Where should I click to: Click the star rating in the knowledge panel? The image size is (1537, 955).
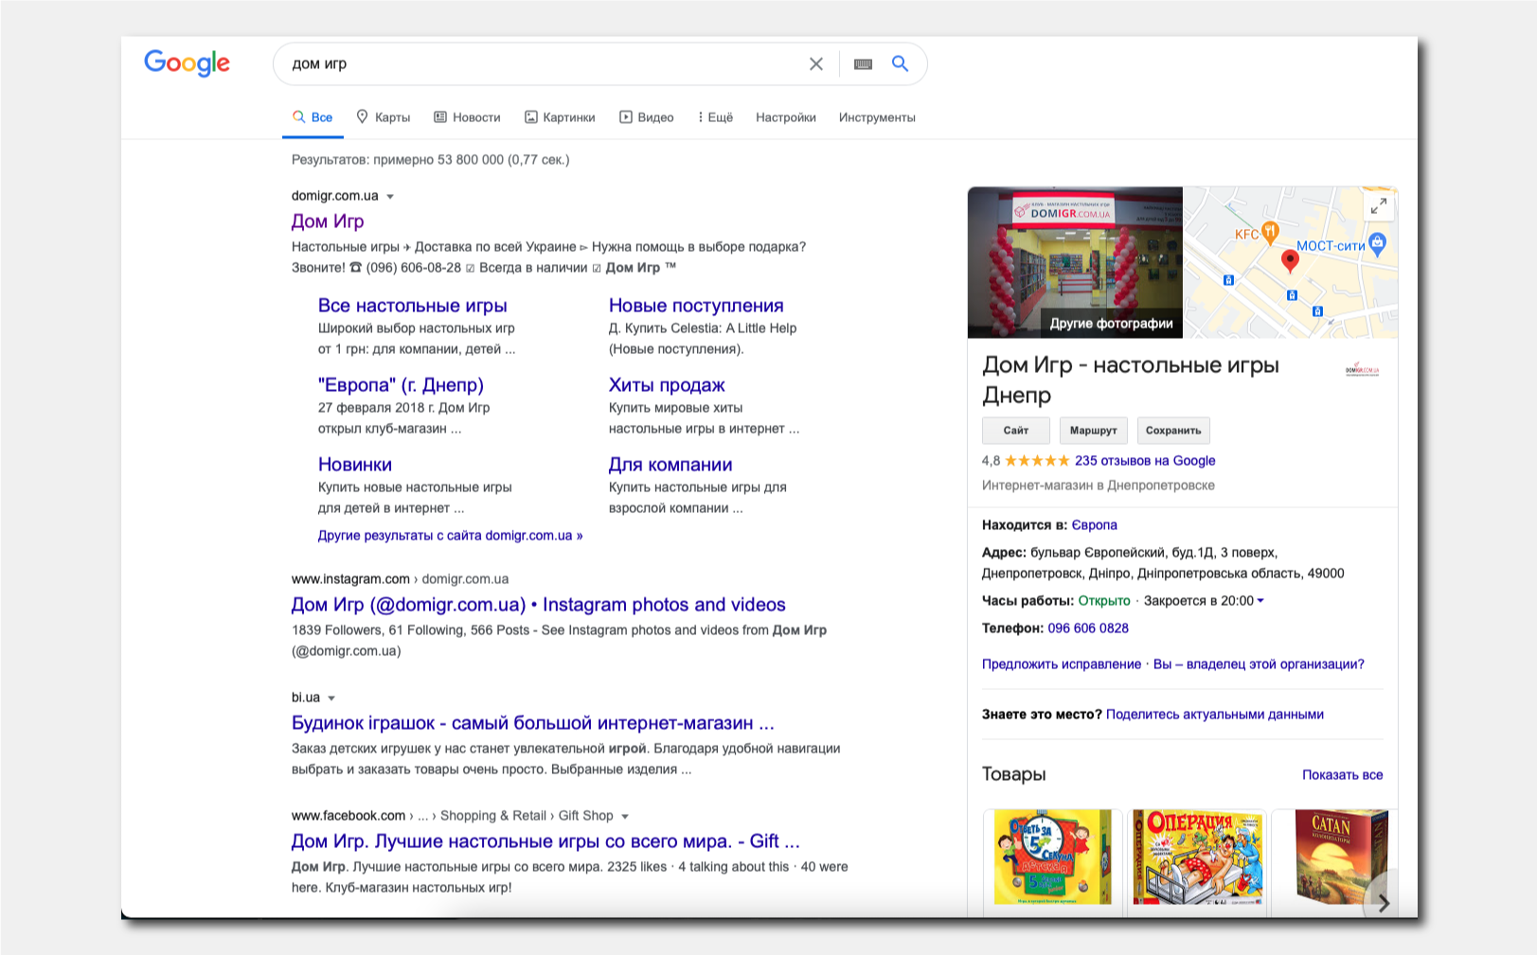(1037, 461)
